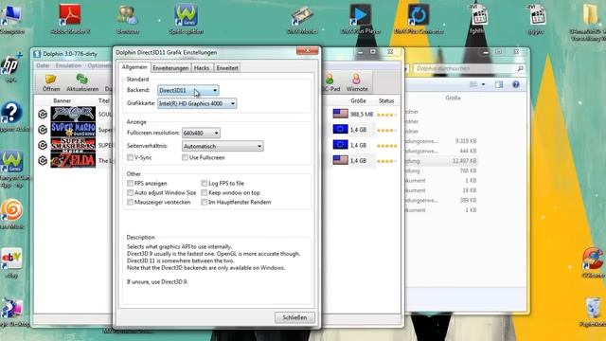
Task: Click the Schließen button
Action: 294,317
